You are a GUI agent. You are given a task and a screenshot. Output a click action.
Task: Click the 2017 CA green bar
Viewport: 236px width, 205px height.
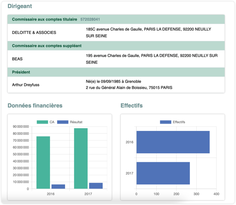(81, 159)
